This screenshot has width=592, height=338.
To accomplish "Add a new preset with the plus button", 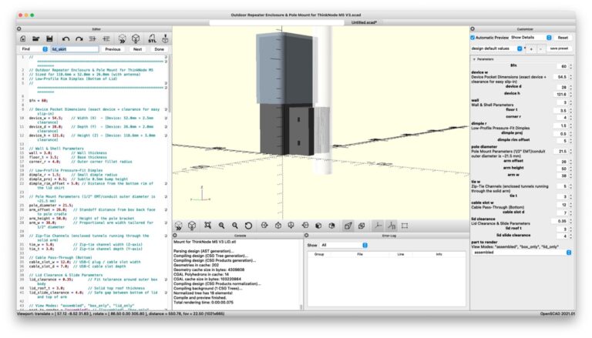I will pos(531,49).
